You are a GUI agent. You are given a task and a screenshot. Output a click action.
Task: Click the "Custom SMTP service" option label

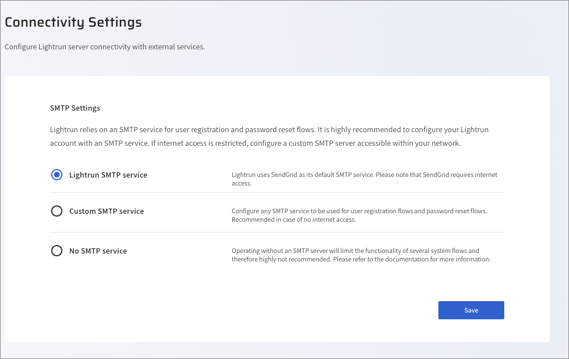pos(106,211)
